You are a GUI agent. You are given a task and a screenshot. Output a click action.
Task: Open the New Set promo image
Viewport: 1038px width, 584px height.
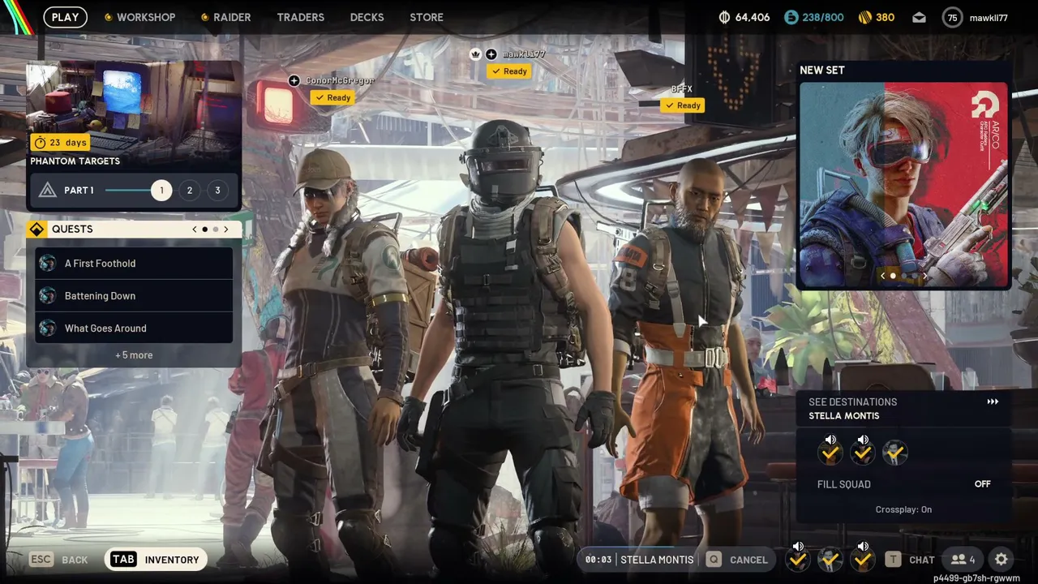pos(903,185)
